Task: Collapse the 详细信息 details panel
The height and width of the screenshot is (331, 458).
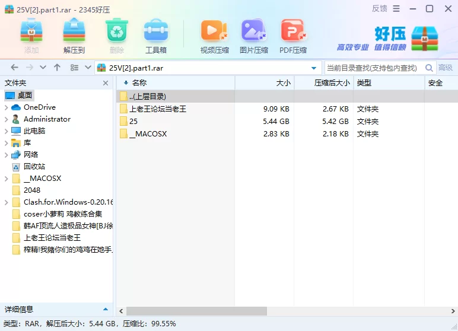Action: (106, 309)
